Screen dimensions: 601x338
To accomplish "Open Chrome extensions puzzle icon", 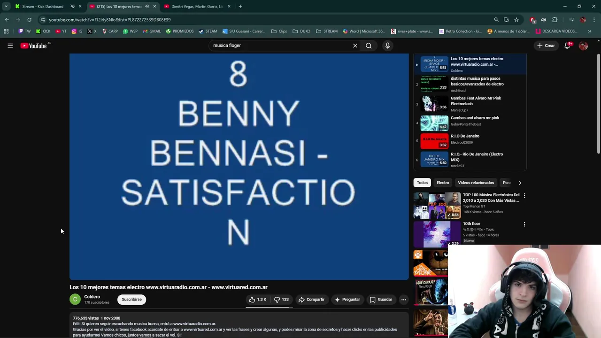I will pyautogui.click(x=555, y=20).
